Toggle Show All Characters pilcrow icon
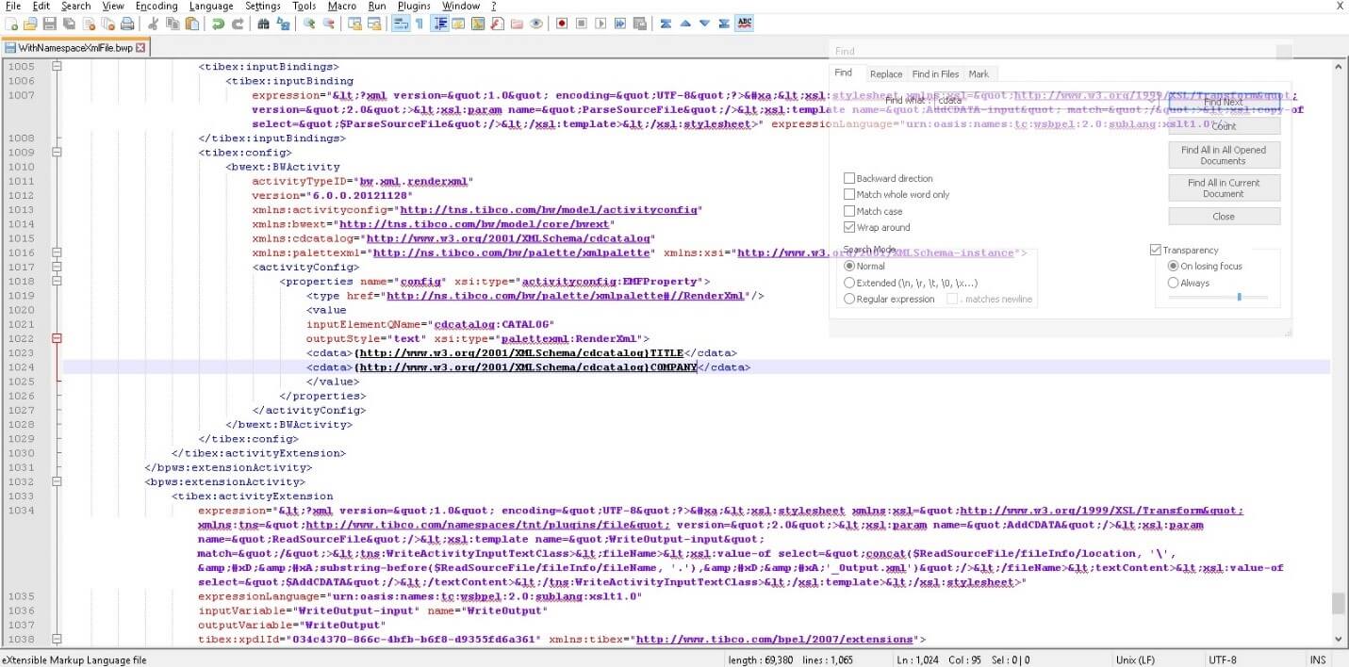Screen dimensions: 1349x667 point(420,23)
